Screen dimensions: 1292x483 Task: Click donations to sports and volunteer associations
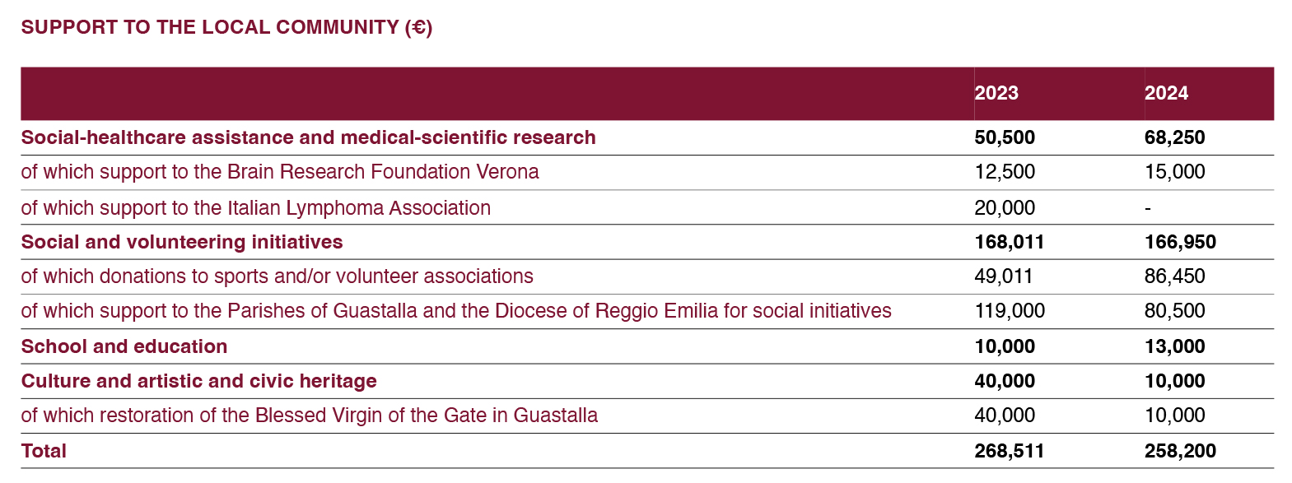[x=277, y=276]
